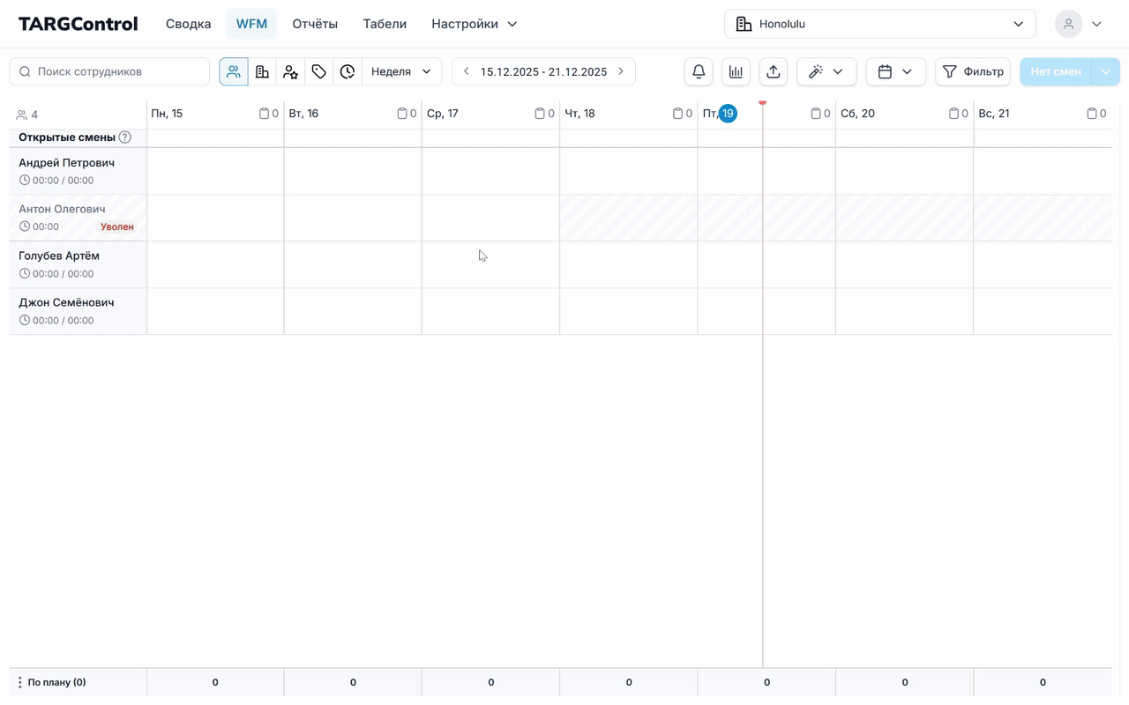
Task: Open notifications bell
Action: coord(698,71)
